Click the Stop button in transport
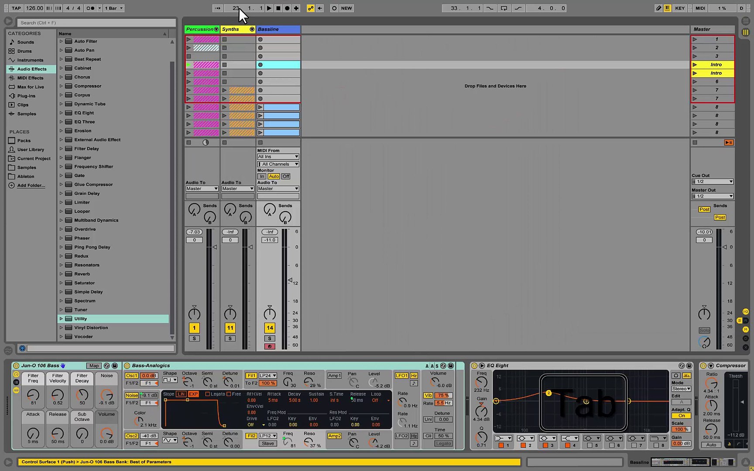Screen dimensions: 754x471 (x=278, y=8)
